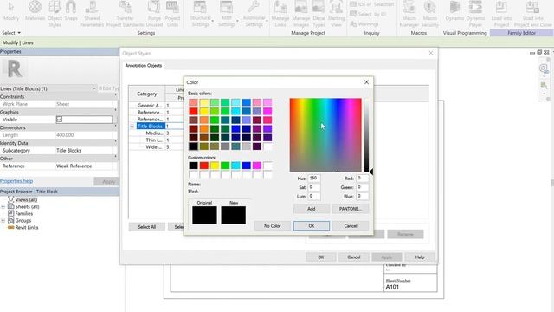Select Revit Links in Project Browser
Viewport: 554px width, 312px height.
pos(27,227)
